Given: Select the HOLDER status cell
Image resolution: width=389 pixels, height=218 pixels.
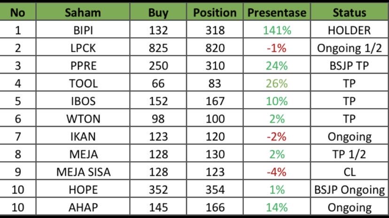Looking at the screenshot, I should (x=349, y=31).
